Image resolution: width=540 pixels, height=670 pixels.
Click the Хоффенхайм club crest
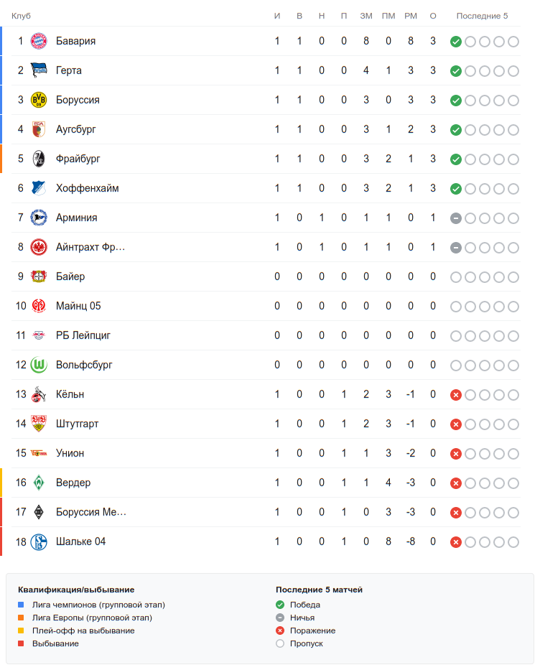click(x=39, y=188)
